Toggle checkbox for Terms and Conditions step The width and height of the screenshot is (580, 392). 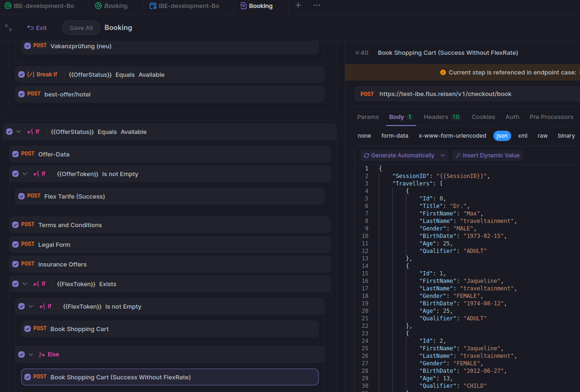coord(15,225)
